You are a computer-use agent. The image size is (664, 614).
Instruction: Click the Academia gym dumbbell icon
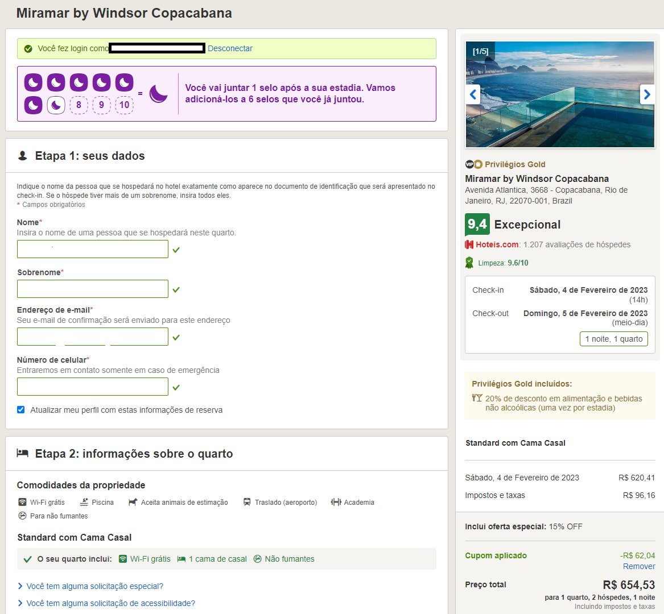point(336,503)
